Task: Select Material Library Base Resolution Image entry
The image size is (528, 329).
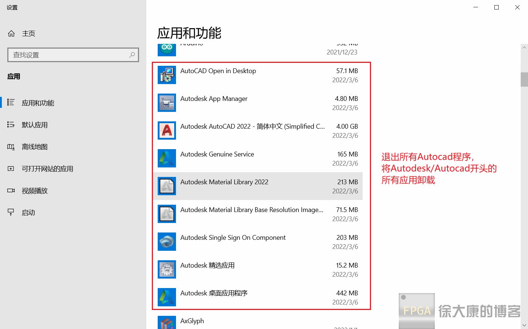Action: click(x=258, y=214)
